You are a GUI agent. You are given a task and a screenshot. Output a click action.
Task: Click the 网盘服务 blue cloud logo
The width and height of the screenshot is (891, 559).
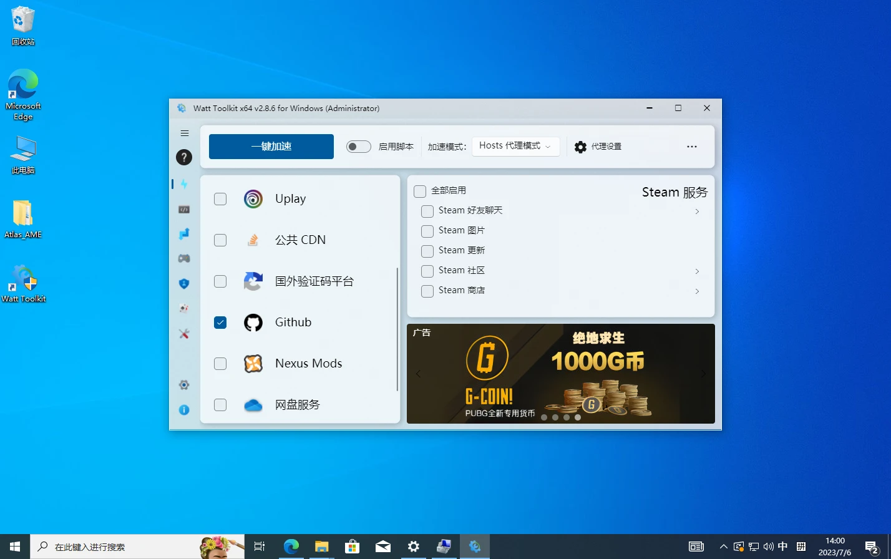(x=253, y=405)
